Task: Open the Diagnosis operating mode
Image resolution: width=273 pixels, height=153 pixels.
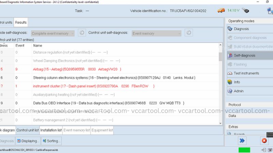Action: point(250,29)
